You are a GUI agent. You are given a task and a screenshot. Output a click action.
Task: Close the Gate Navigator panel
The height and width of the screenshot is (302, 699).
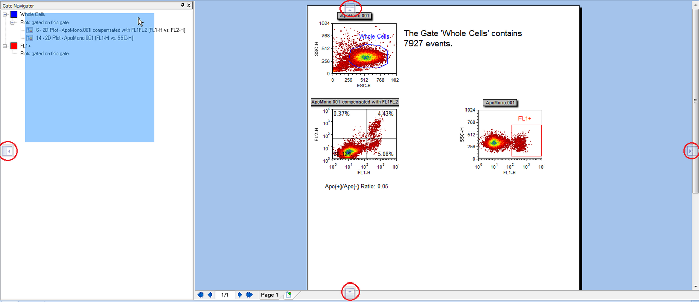point(189,5)
